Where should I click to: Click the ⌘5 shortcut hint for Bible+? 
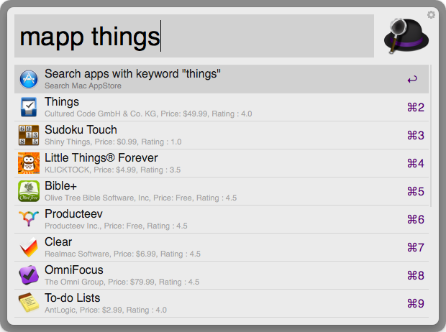(415, 191)
